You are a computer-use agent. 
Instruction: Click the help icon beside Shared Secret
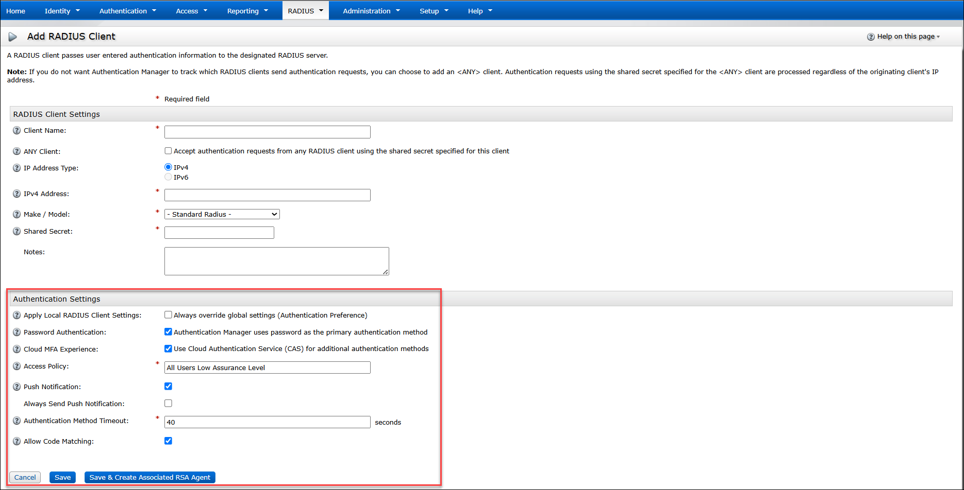pos(16,231)
